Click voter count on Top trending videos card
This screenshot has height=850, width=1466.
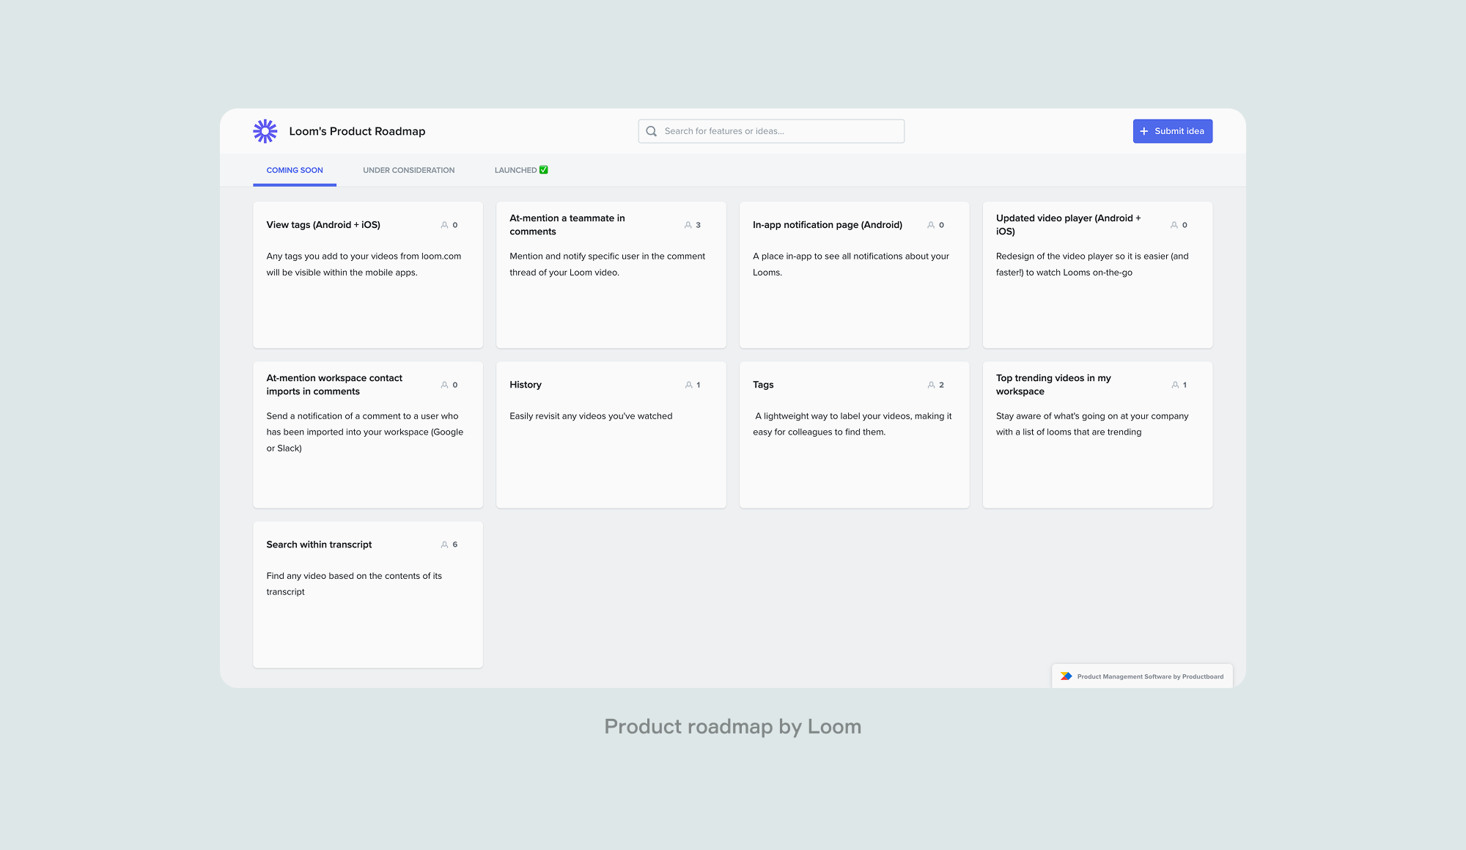pos(1184,384)
